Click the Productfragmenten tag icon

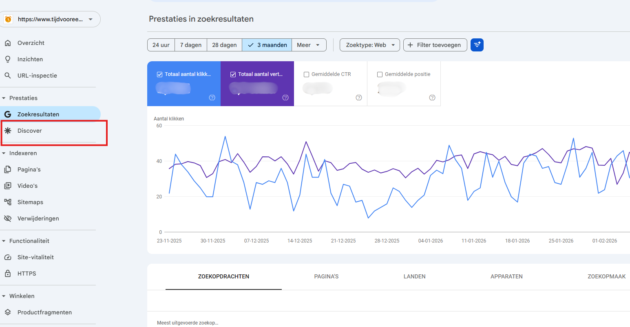[x=8, y=312]
